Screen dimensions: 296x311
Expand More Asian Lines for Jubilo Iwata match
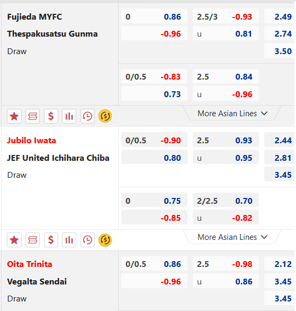[232, 237]
